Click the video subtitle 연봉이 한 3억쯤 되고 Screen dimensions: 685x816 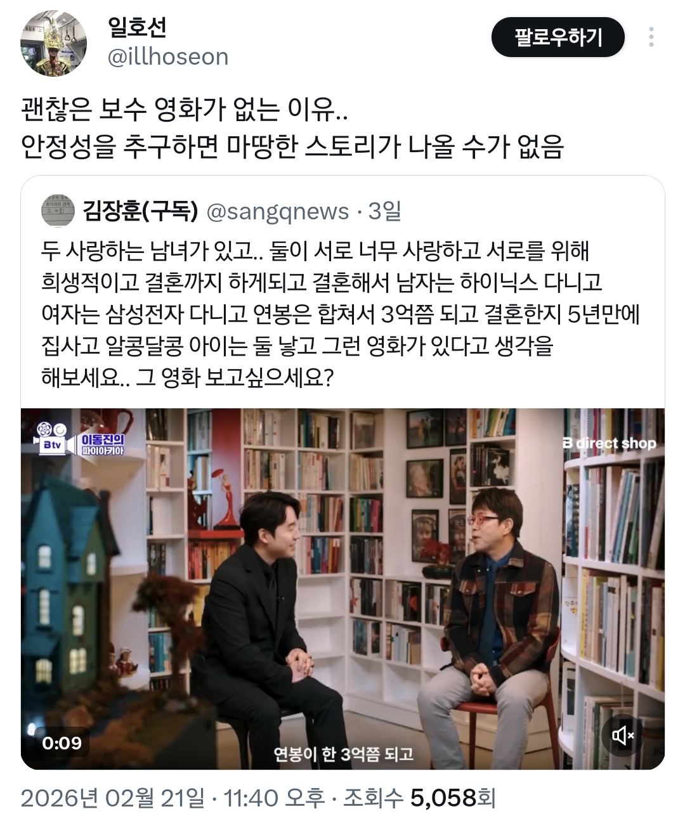pyautogui.click(x=343, y=754)
